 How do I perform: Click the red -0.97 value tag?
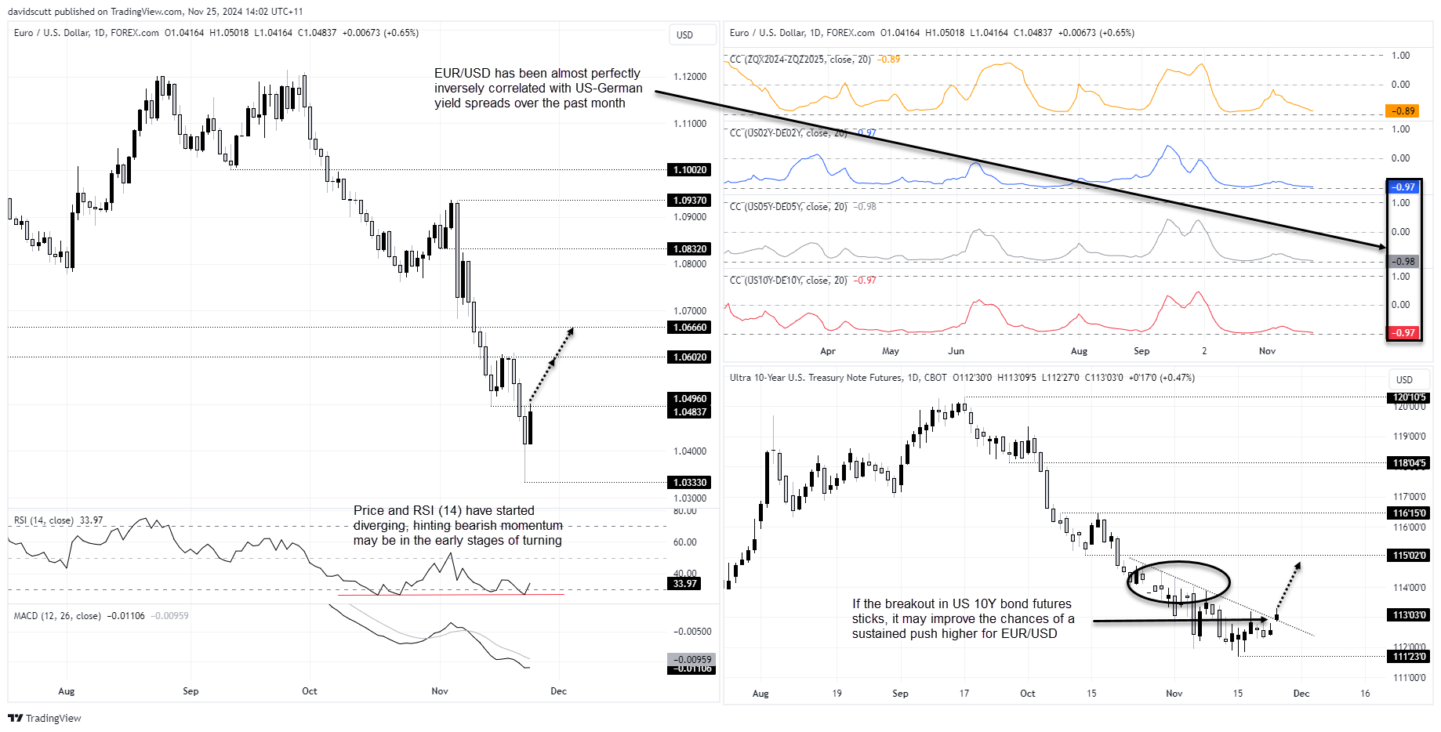click(x=1403, y=333)
